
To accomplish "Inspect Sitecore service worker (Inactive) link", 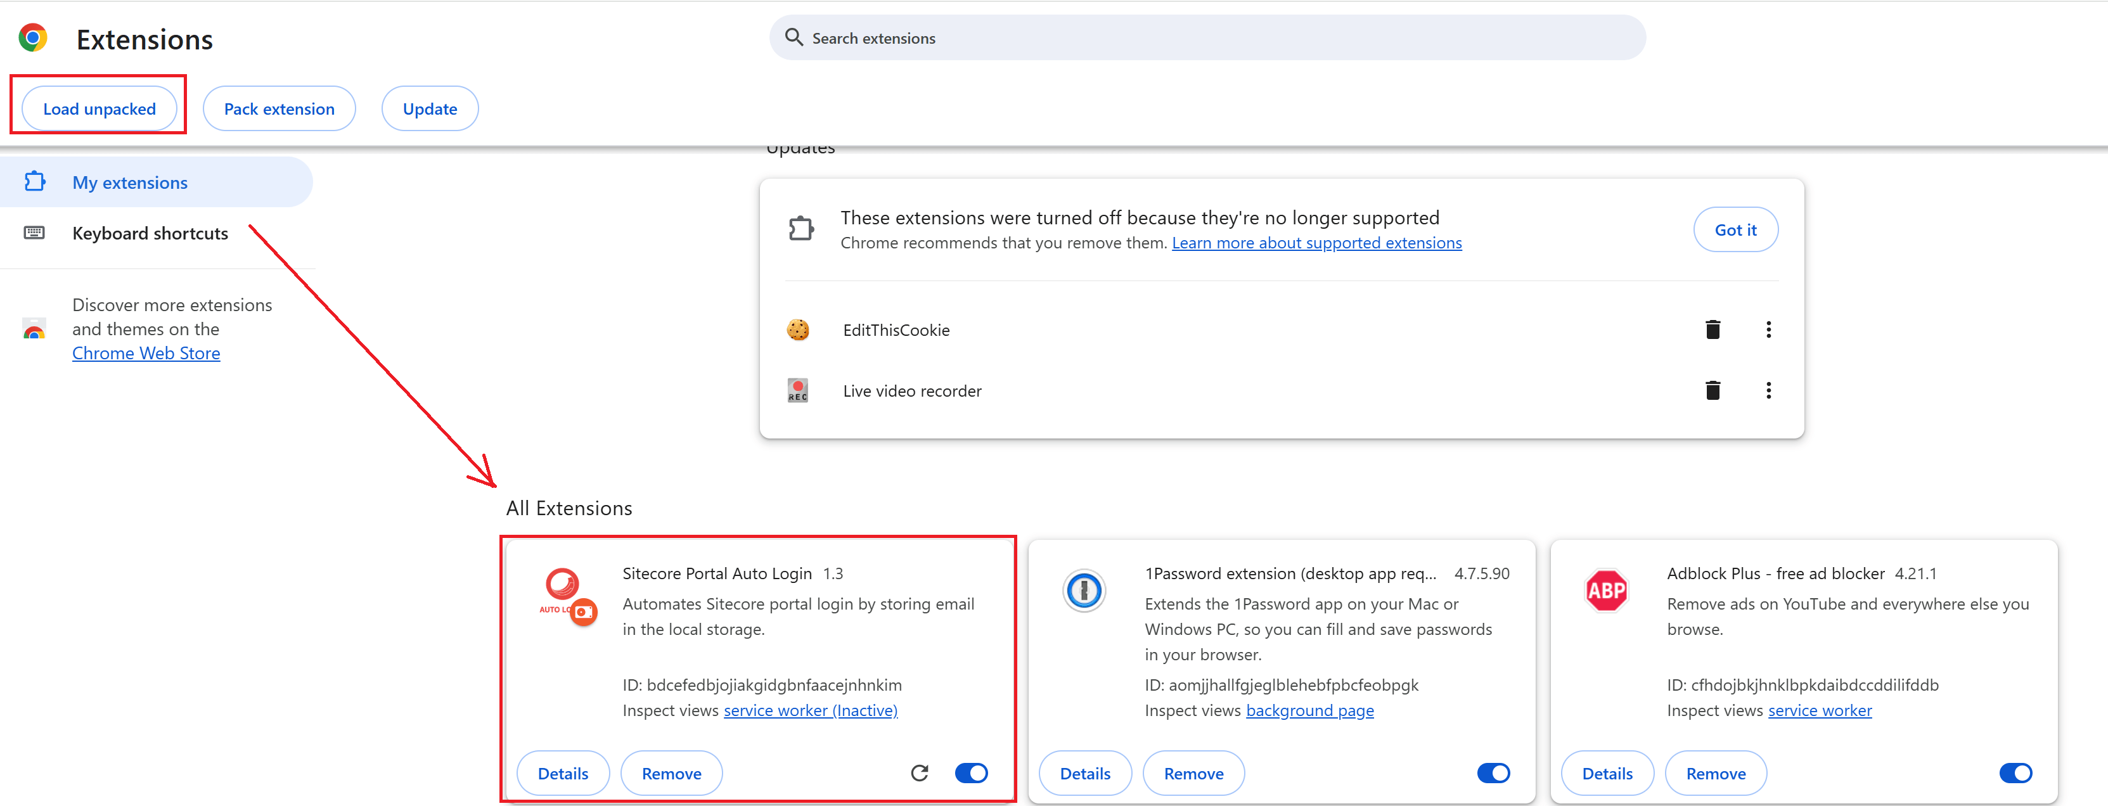I will pos(810,710).
